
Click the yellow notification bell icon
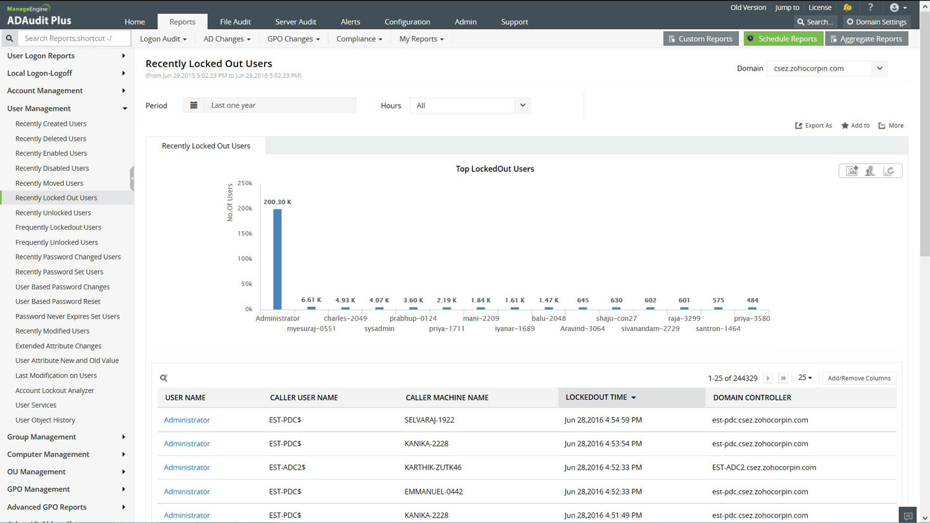point(847,7)
